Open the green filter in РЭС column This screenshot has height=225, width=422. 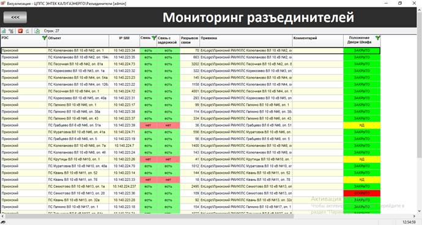45,39
